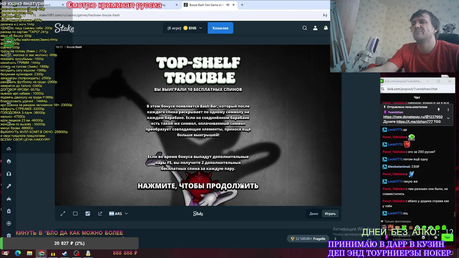459x258 pixels.
Task: Expand the ARS currency dropdown
Action: [118, 214]
